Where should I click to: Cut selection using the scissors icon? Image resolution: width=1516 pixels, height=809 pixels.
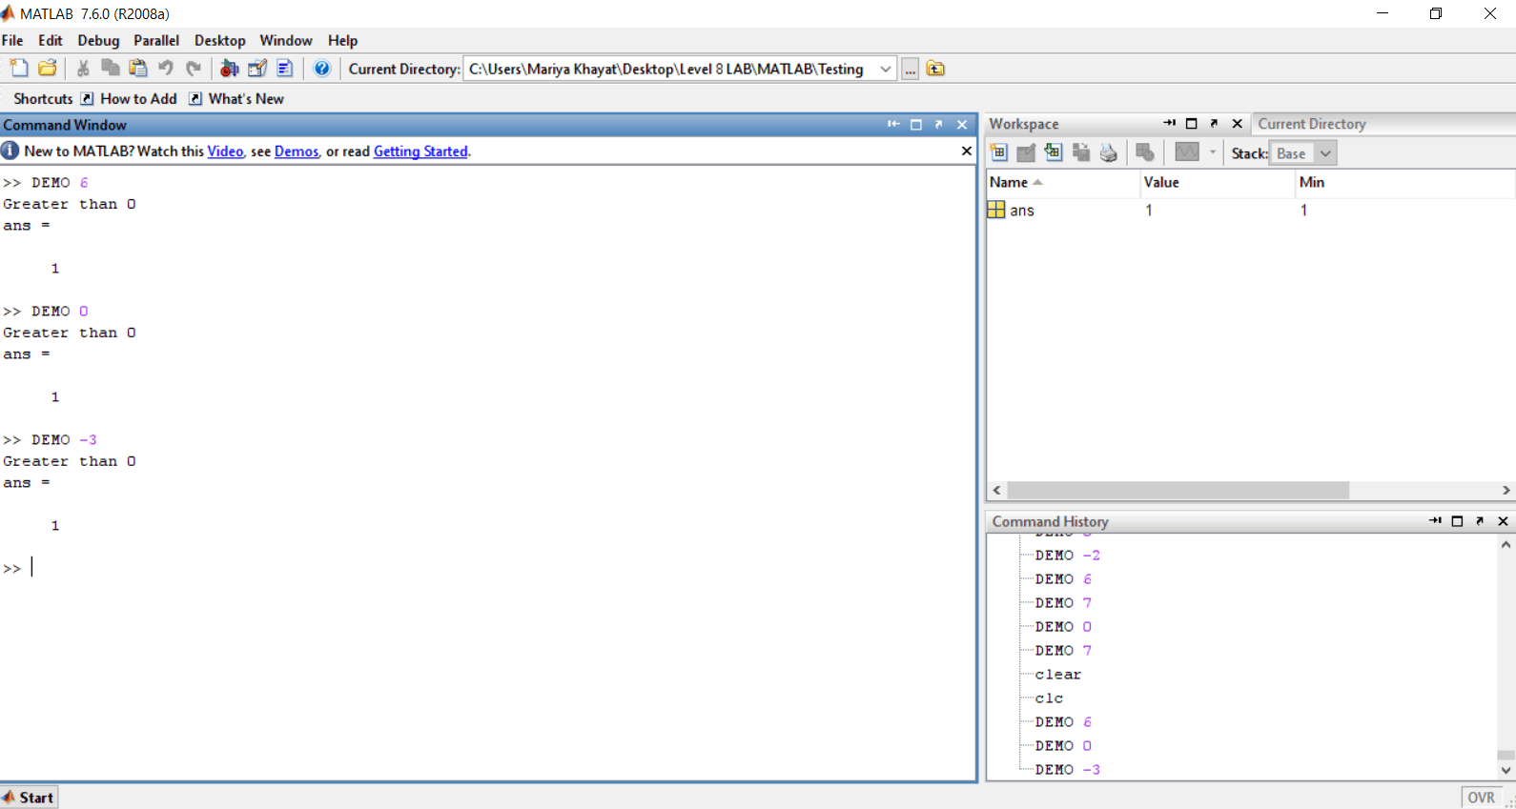[83, 68]
